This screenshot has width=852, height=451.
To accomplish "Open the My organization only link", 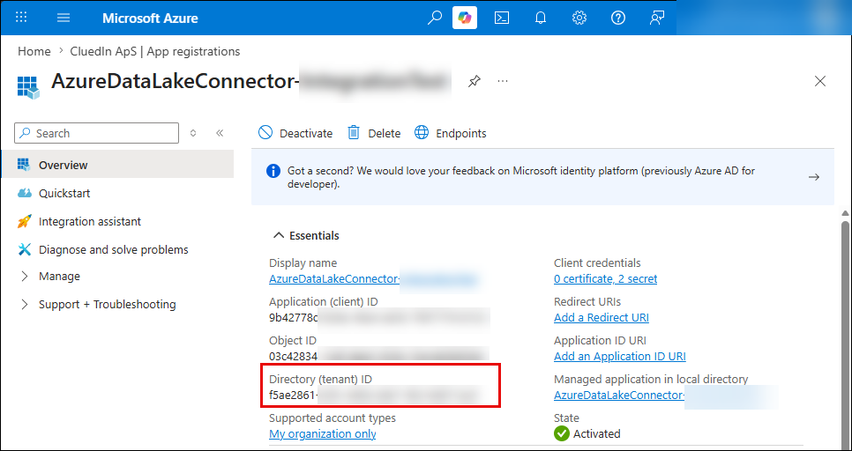I will (x=322, y=433).
